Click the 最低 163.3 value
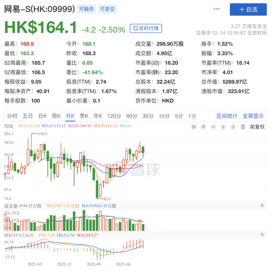Image resolution: width=272 pixels, height=271 pixels. (27, 53)
